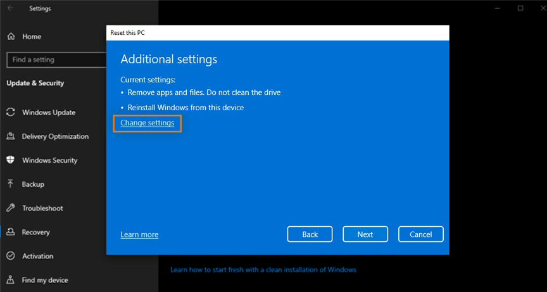547x292 pixels.
Task: Maximize the Settings window
Action: click(520, 8)
